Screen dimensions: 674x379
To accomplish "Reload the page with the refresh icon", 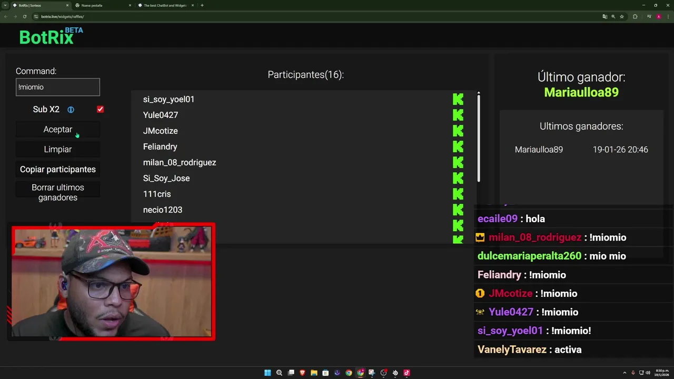I will 24,16.
